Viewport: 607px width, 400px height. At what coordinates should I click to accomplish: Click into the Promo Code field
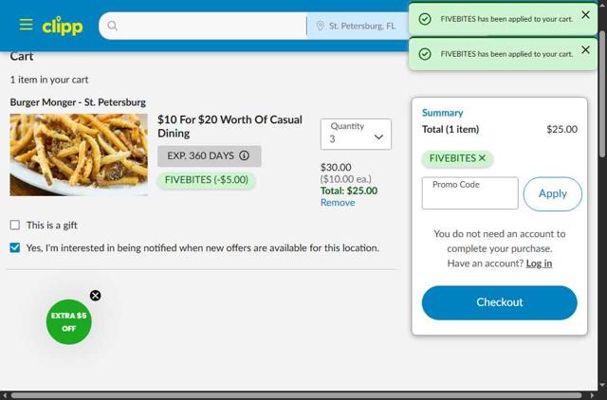470,193
